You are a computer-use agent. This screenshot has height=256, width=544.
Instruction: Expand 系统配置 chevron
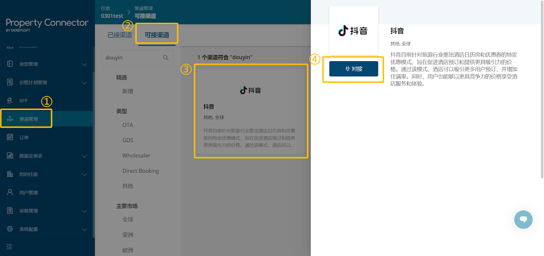[x=84, y=229]
